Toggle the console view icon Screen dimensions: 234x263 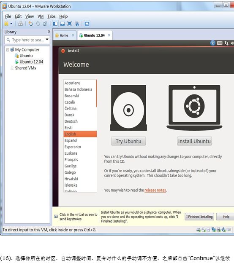87,24
